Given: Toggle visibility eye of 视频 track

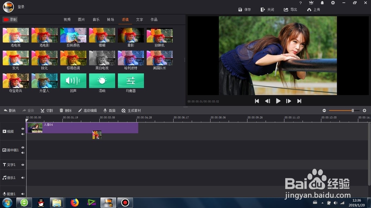Looking at the screenshot, I should [23, 129].
